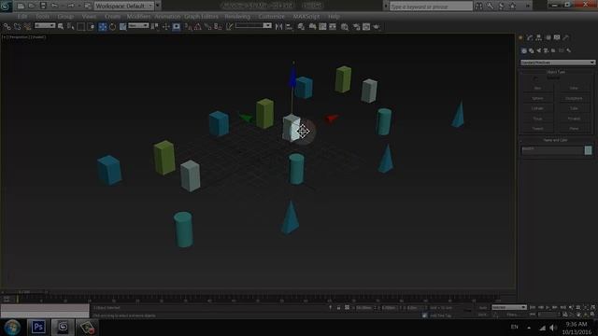Click the Box primitive button
Screen dimensions: 598x336
[x=537, y=88]
